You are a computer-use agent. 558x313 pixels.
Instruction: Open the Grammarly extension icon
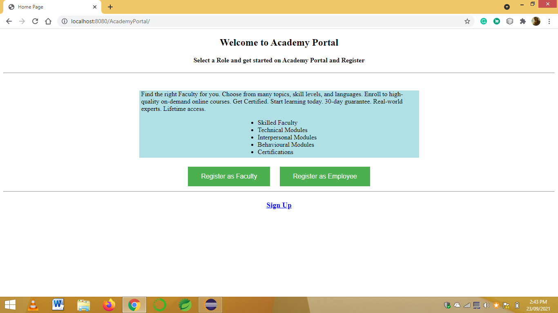tap(484, 21)
